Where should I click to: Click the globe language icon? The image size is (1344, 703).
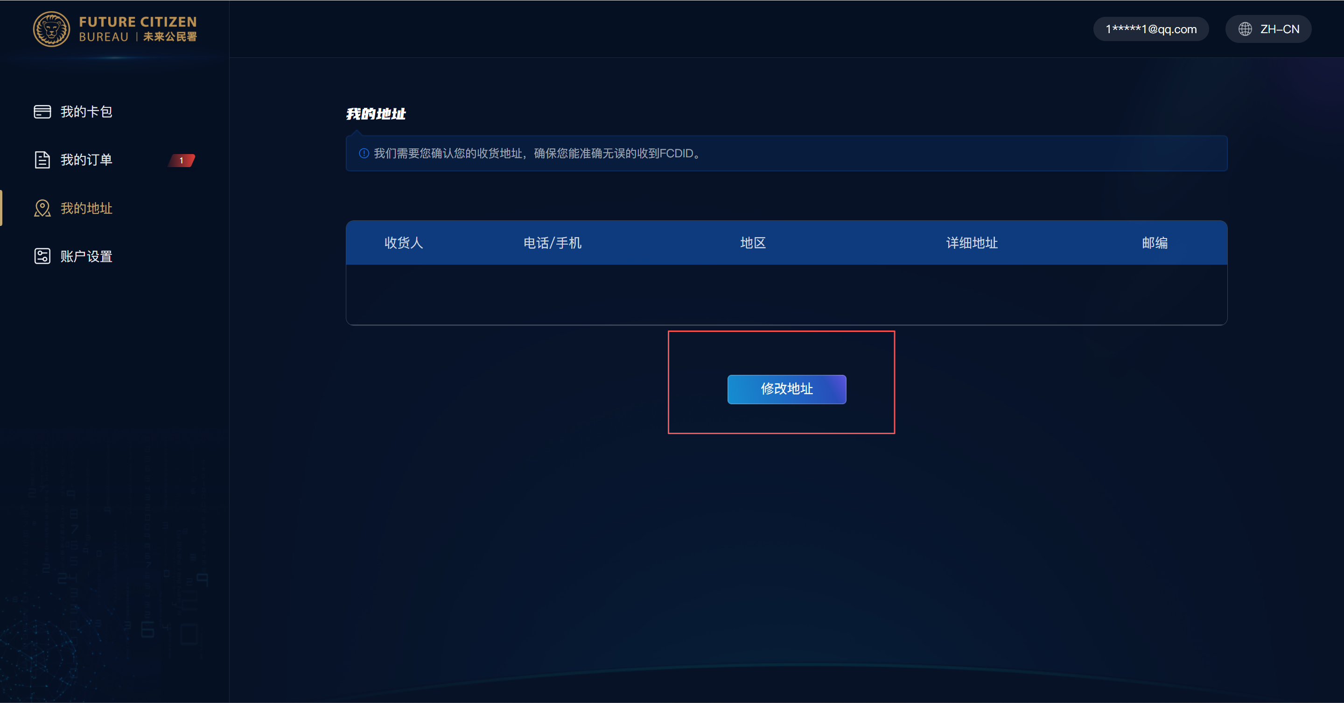(1246, 29)
